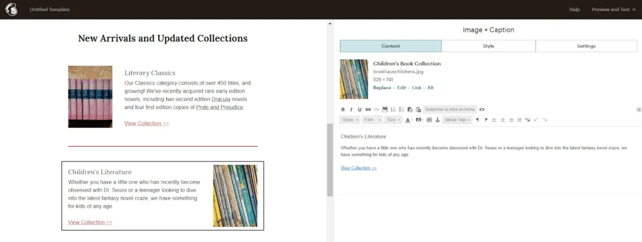Image resolution: width=642 pixels, height=242 pixels.
Task: Open the source code view icon
Action: pos(482,109)
